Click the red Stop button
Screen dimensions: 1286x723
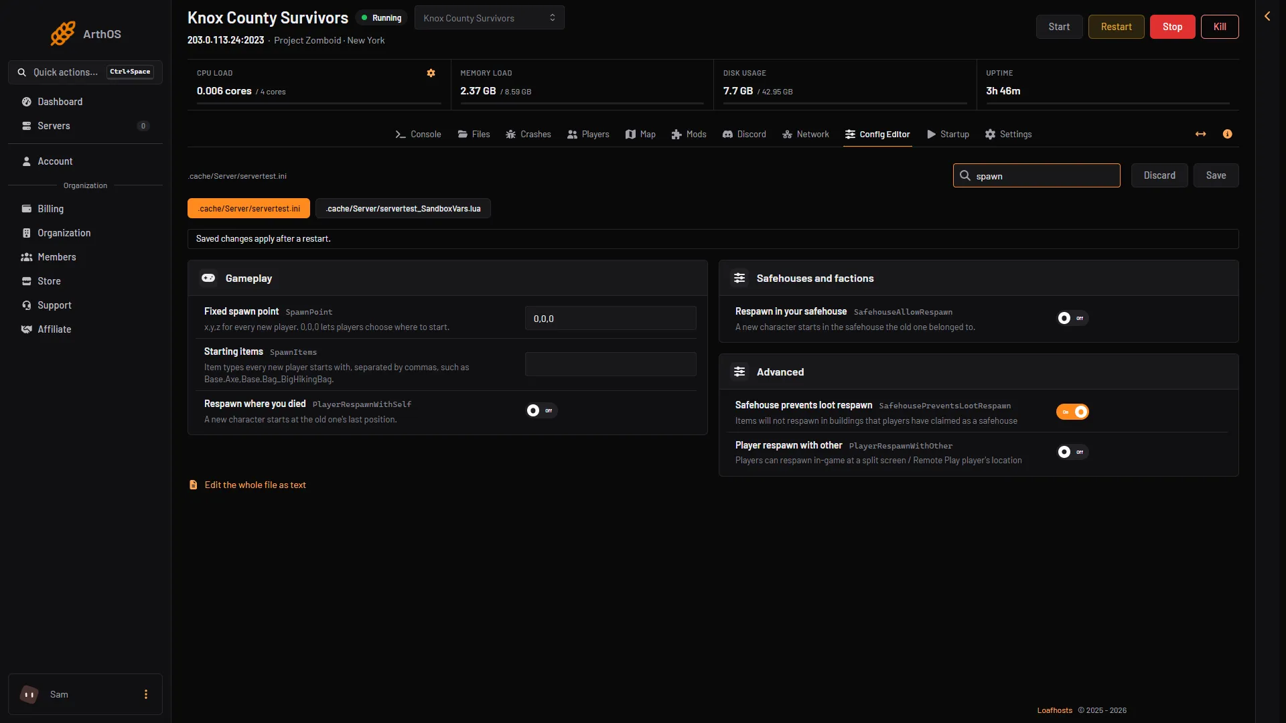tap(1172, 27)
